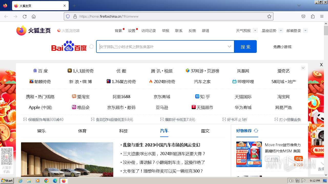Screen dimensions: 328x184
Task: Launch Microsoft Edge from the taskbar
Action: tap(55, 181)
